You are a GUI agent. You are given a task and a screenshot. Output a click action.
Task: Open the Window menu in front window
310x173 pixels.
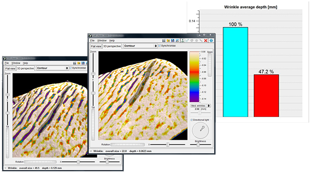coord(102,41)
